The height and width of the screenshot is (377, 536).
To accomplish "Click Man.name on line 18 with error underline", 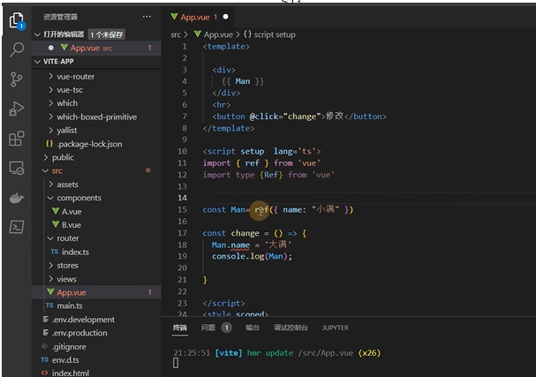I will (x=230, y=245).
